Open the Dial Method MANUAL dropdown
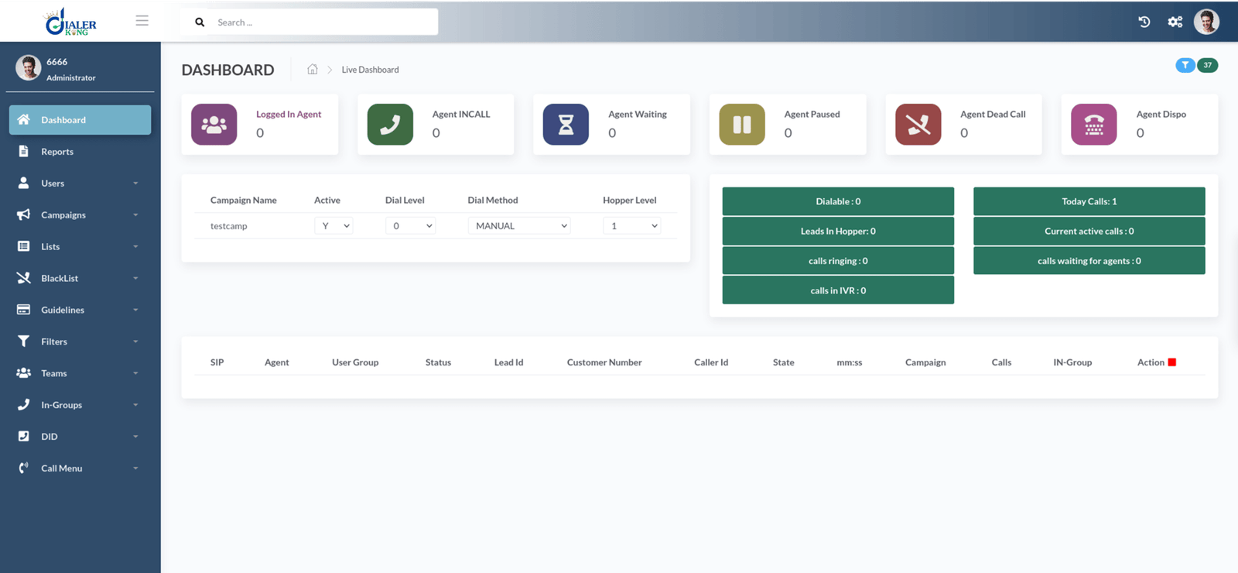Screen dimensions: 1238x573 click(x=519, y=226)
